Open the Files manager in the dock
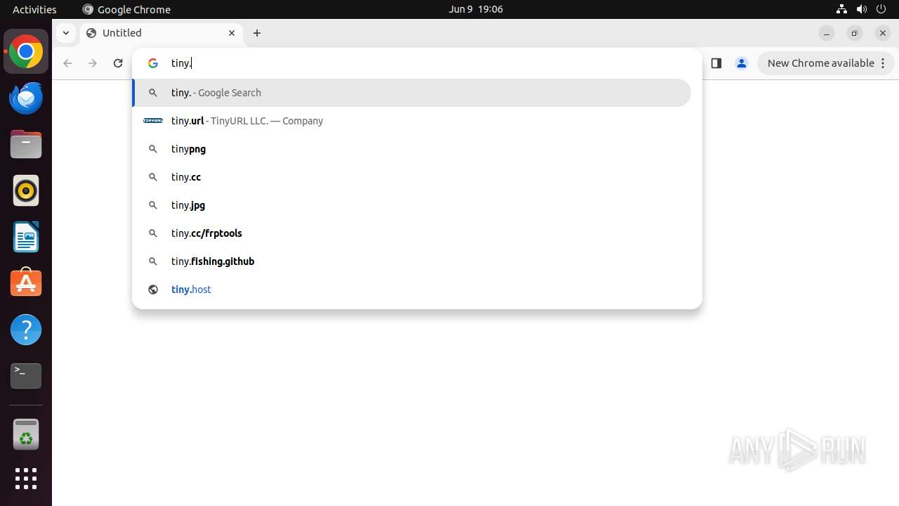The width and height of the screenshot is (899, 506). coord(26,145)
